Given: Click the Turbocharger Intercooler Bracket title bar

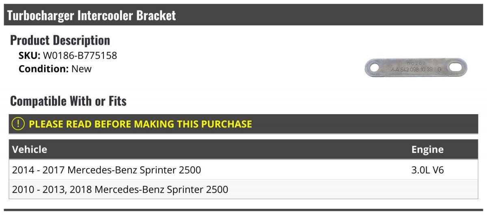Looking at the screenshot, I should point(243,15).
